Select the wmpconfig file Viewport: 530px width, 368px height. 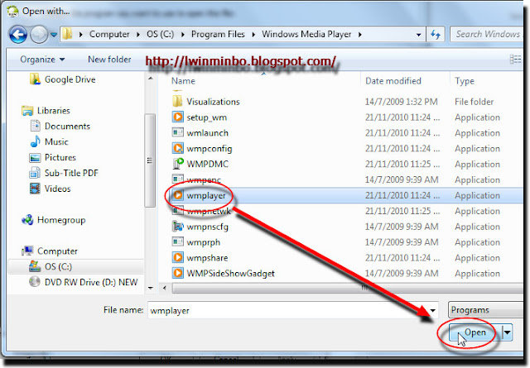tap(210, 149)
